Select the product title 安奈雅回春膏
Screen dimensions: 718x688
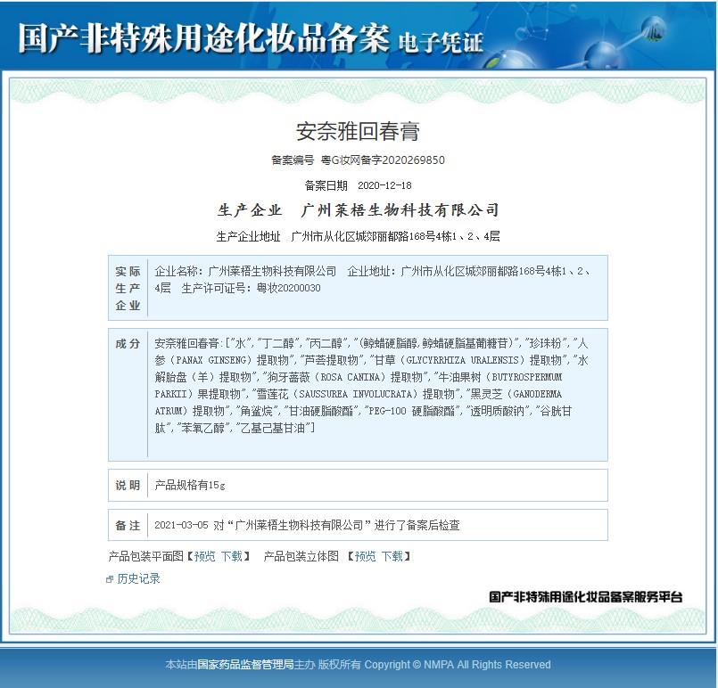(x=358, y=131)
